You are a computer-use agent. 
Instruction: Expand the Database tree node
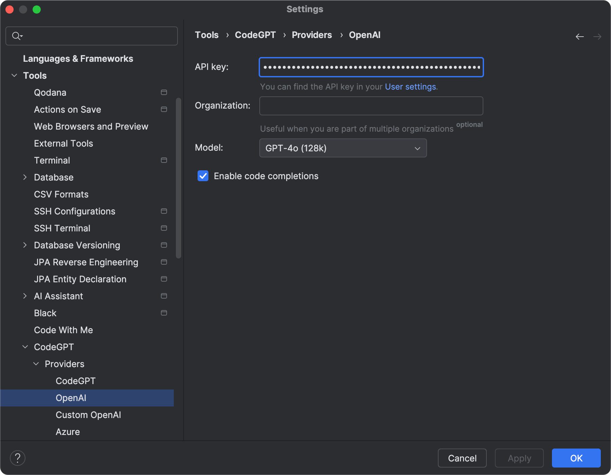pos(25,177)
